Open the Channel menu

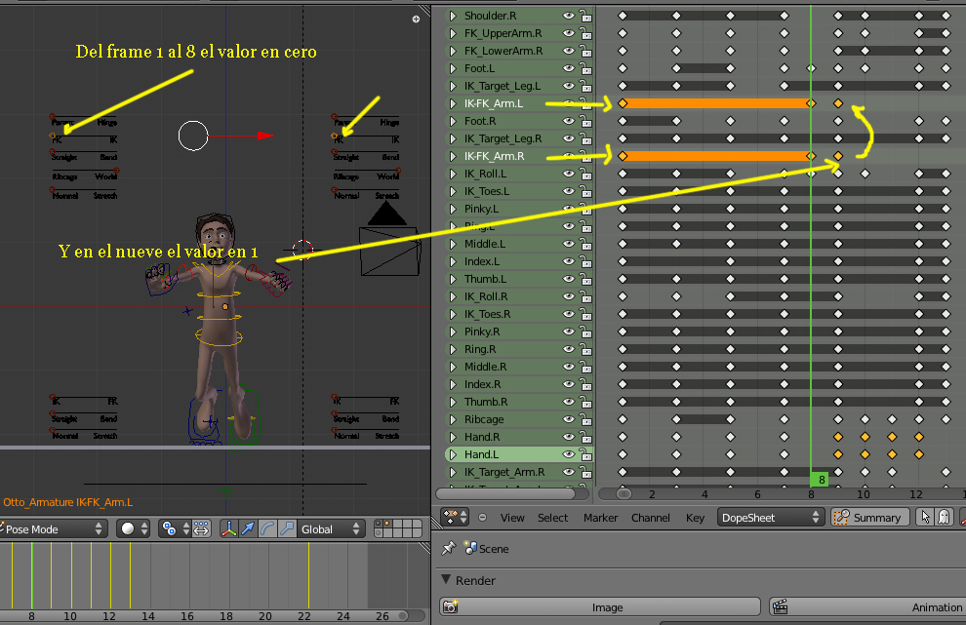650,517
